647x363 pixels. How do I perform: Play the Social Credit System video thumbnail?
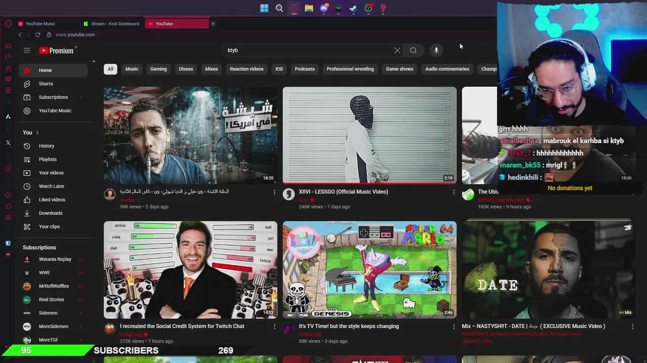191,270
